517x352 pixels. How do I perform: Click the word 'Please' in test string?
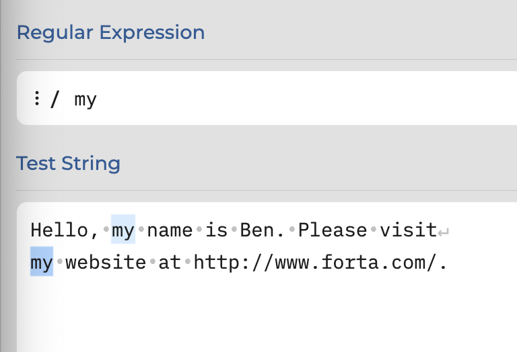[x=333, y=230]
